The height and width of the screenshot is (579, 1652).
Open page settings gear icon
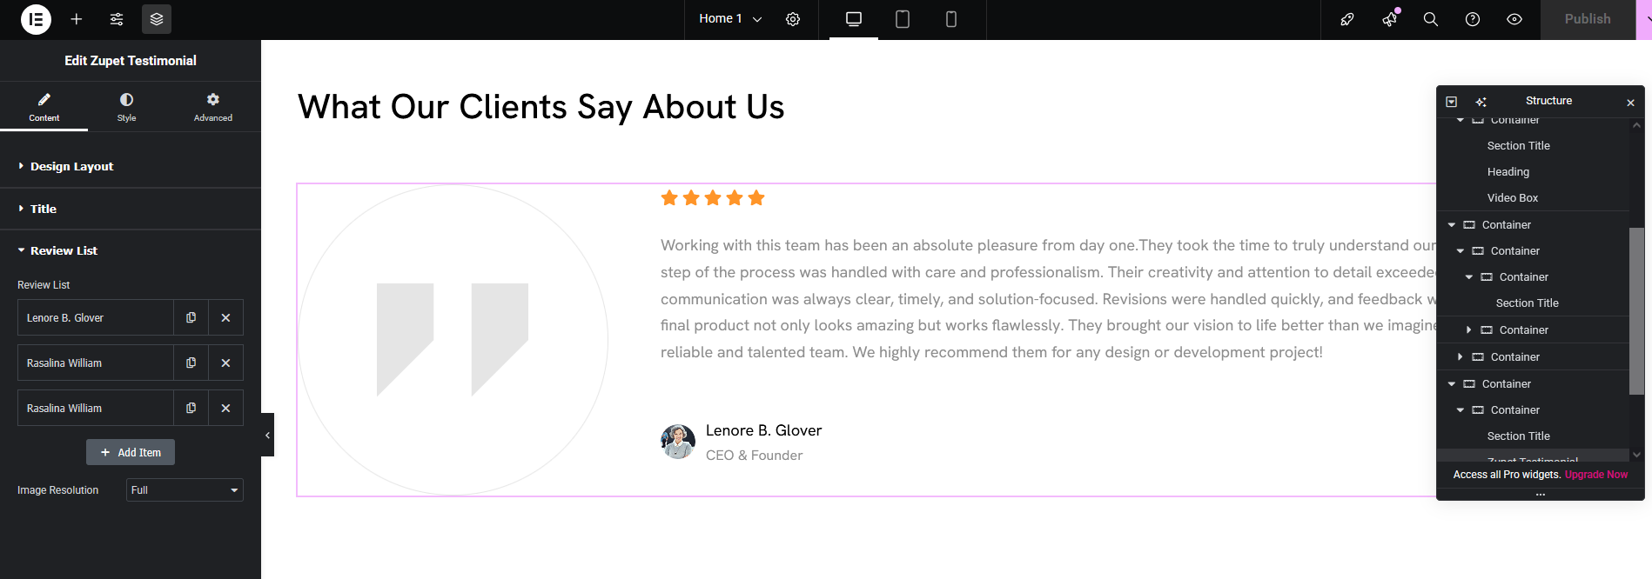tap(793, 19)
